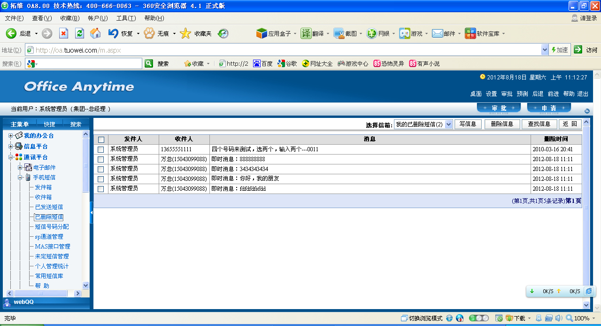Collapse the 通讯平台 tree node
The height and width of the screenshot is (326, 601).
(11, 157)
